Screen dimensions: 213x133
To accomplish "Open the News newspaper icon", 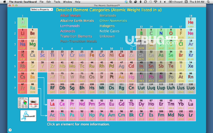I will click(x=23, y=103).
